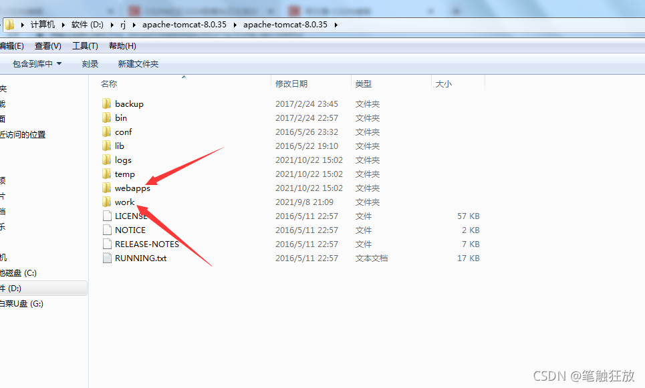Expand the last apache-tomcat-8.0.35 breadcrumb arrow
The image size is (645, 388).
coord(336,25)
